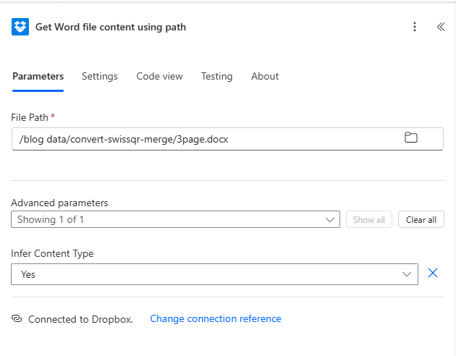Collapse the action panel with double chevron
The width and height of the screenshot is (456, 356).
(x=440, y=27)
